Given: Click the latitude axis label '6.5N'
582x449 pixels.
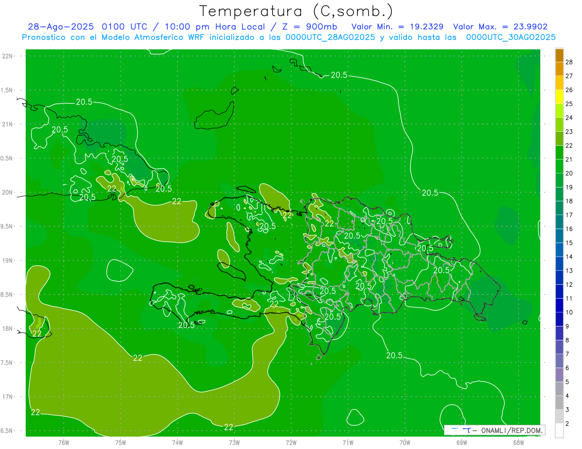Looking at the screenshot, I should 7,431.
